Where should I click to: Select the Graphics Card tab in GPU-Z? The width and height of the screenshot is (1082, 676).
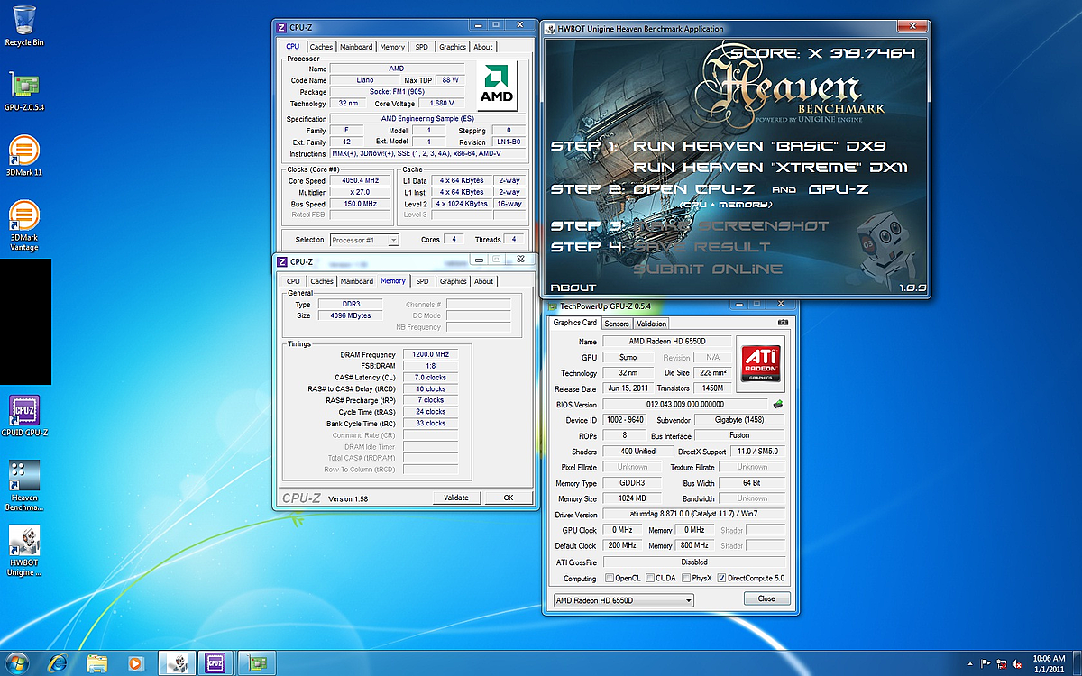click(x=575, y=323)
